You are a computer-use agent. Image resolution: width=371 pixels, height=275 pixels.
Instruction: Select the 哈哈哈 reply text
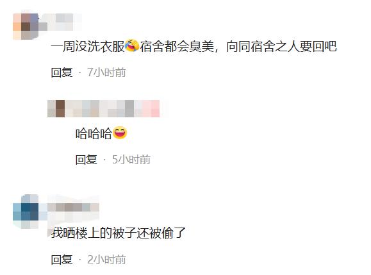(x=94, y=133)
